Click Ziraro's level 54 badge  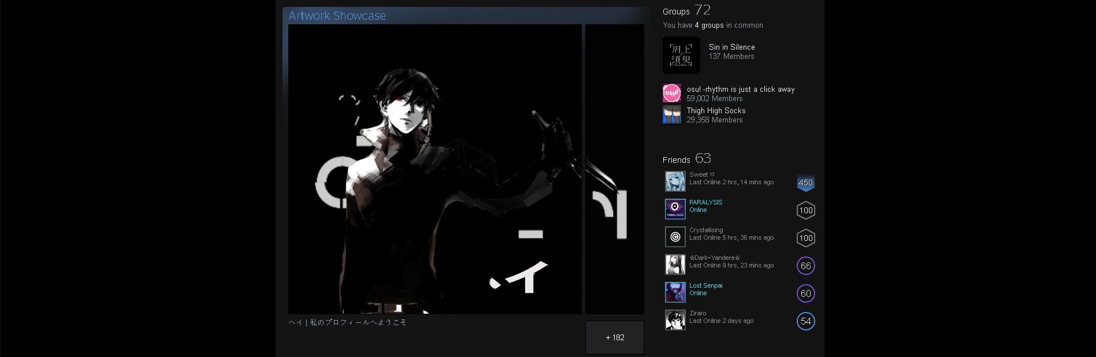[x=805, y=321]
